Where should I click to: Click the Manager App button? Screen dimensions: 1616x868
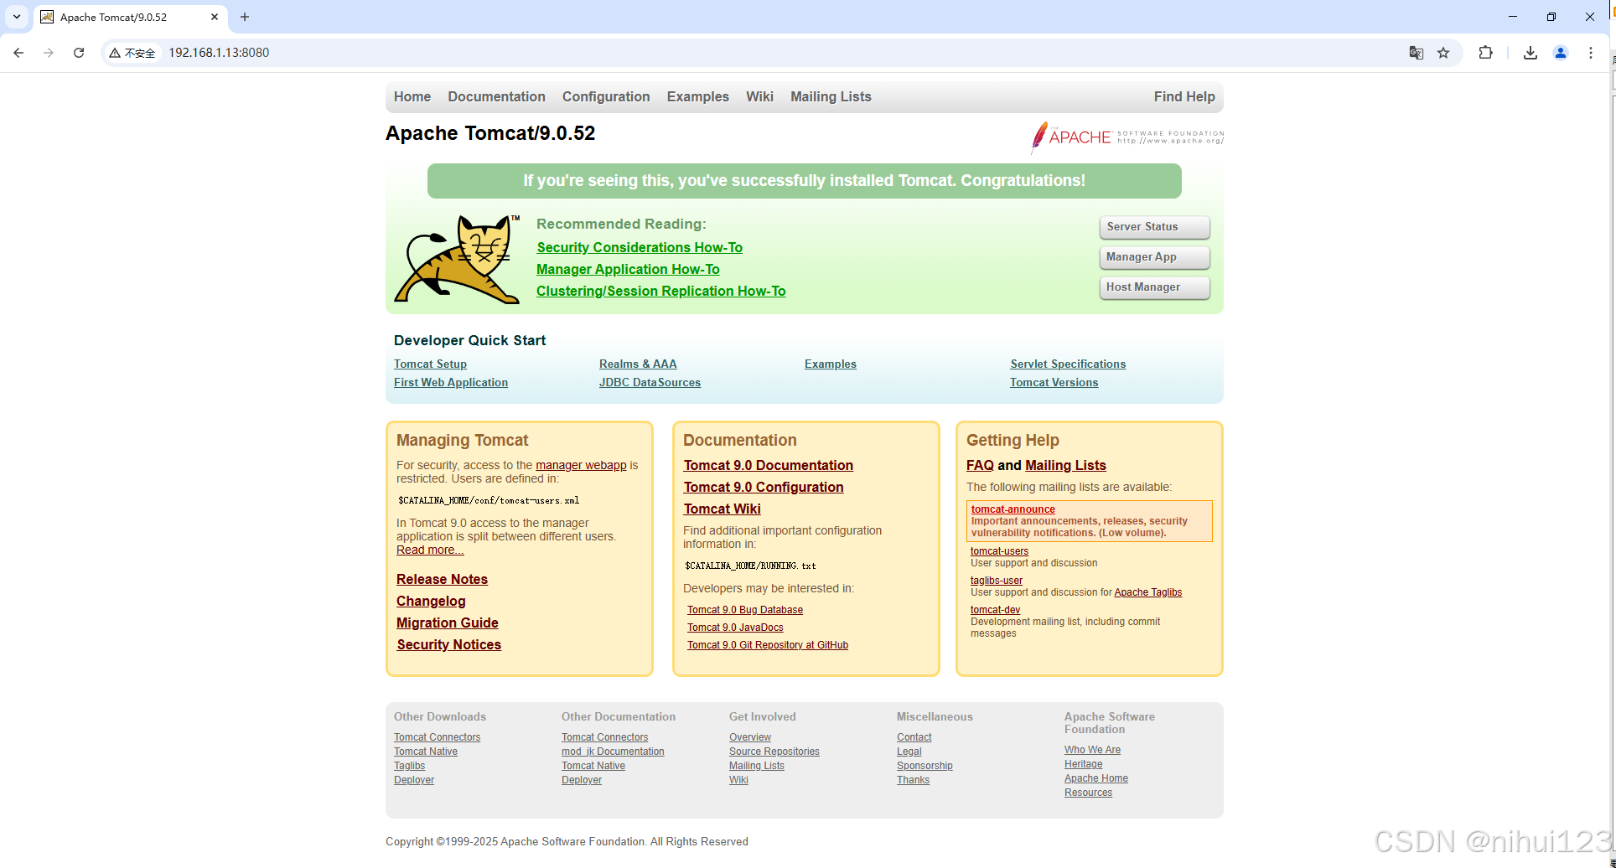1154,257
